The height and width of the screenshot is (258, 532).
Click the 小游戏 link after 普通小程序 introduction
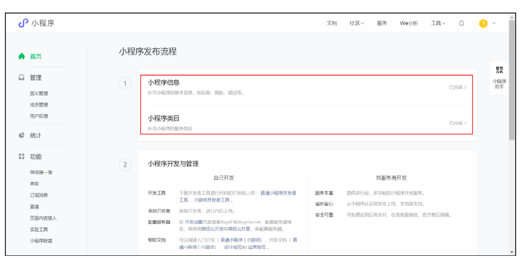pos(253,240)
